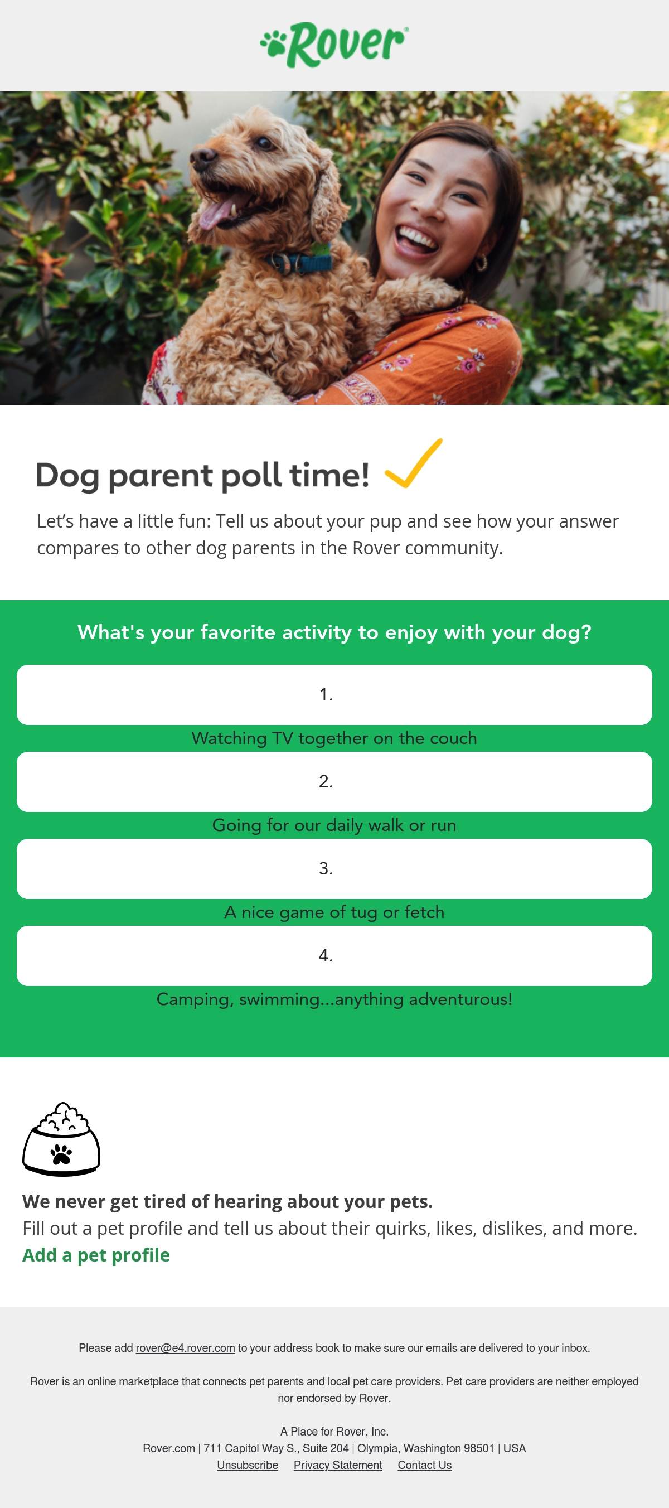The image size is (669, 1508).
Task: Click Going for our daily walk label
Action: click(x=334, y=825)
